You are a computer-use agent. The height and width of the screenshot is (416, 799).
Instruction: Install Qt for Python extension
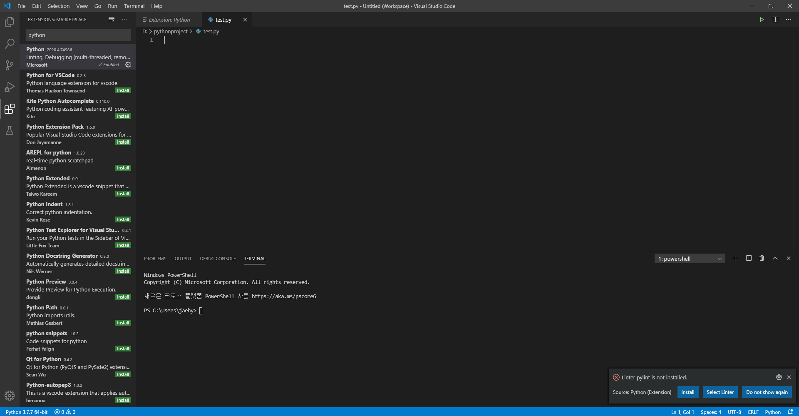click(x=123, y=374)
